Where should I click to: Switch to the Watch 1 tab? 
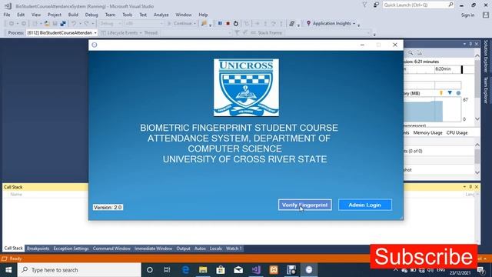(x=234, y=249)
